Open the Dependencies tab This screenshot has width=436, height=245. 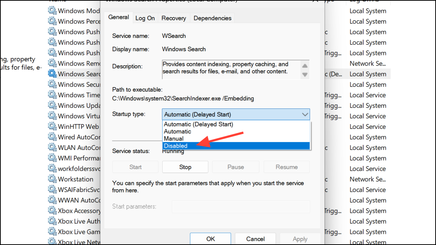(212, 18)
